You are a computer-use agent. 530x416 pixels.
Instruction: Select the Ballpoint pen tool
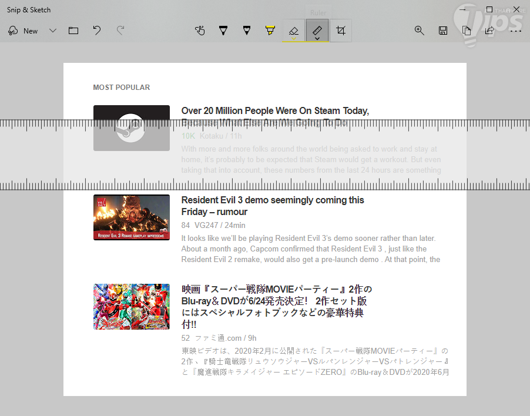[223, 31]
